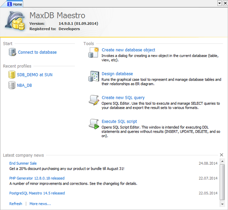Screen dimensions: 228x210
Task: Switch to the Home tab
Action: (14, 4)
